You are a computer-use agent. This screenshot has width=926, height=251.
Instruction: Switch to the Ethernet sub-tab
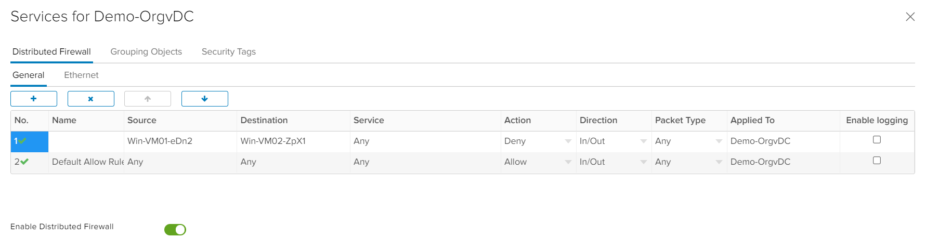pyautogui.click(x=81, y=75)
